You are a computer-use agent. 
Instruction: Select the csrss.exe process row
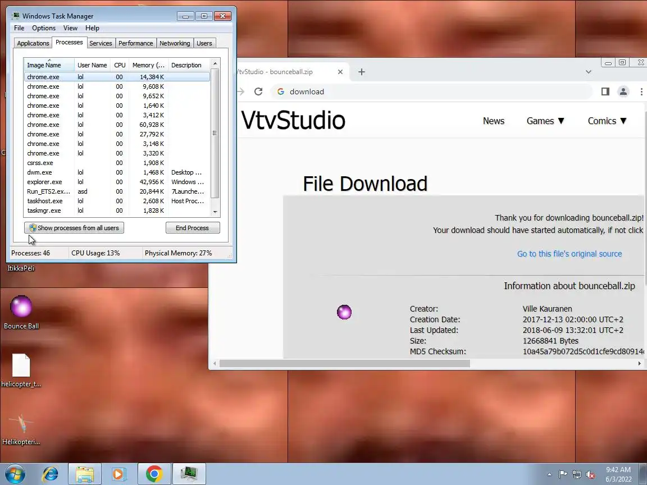pyautogui.click(x=117, y=163)
